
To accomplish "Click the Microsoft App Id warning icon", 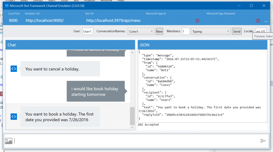I will click(x=197, y=21).
